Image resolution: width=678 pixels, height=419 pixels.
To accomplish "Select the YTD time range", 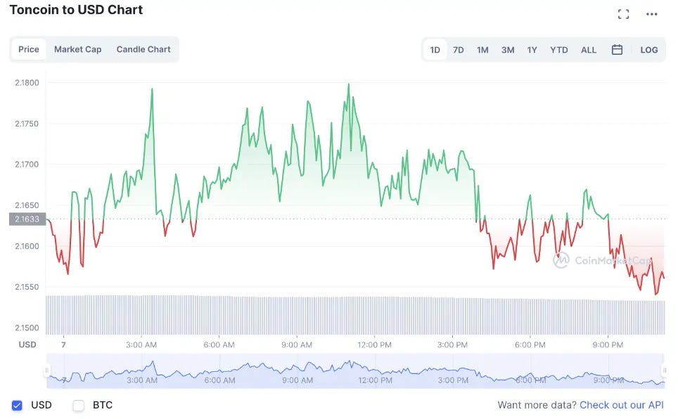I will point(558,50).
